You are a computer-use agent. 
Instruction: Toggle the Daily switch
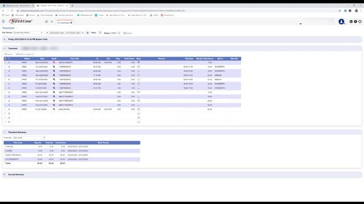click(100, 33)
